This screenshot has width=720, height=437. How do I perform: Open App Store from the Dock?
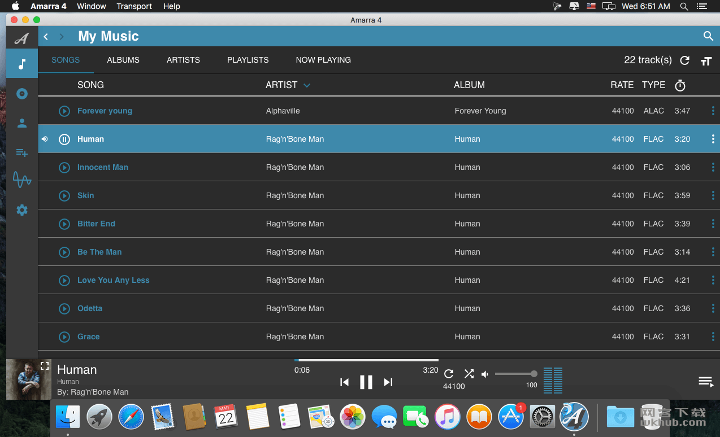510,417
